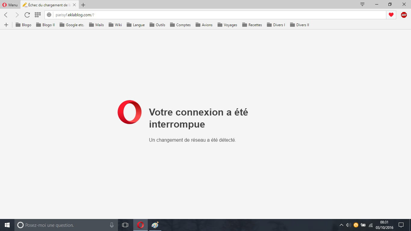Go back to previous page
The image size is (411, 231).
click(6, 15)
